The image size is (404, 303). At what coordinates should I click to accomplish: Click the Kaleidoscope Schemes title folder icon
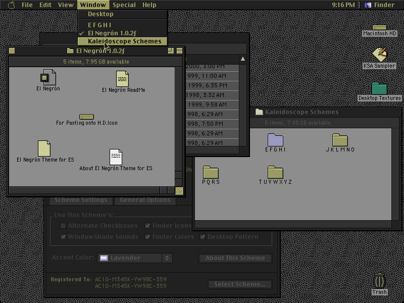[259, 112]
